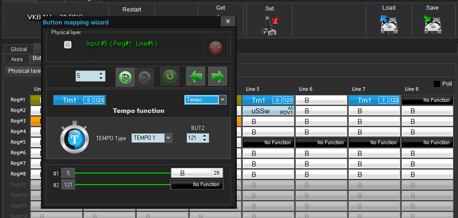Screen dimensions: 458x218
Task: Select Reg#5 Line 8 No Function cell
Action: coord(427,142)
